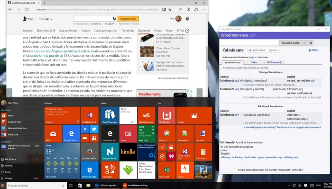Open the Microsoft Edge tile

click(90, 170)
